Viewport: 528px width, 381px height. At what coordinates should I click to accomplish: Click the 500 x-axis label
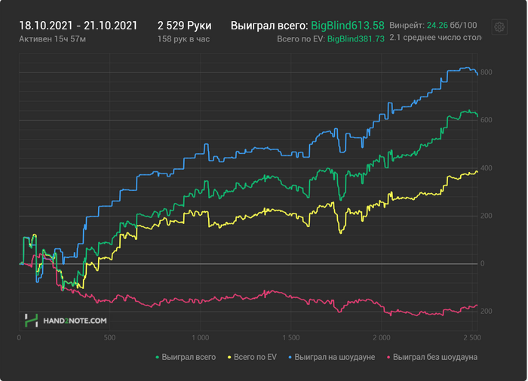click(x=109, y=337)
